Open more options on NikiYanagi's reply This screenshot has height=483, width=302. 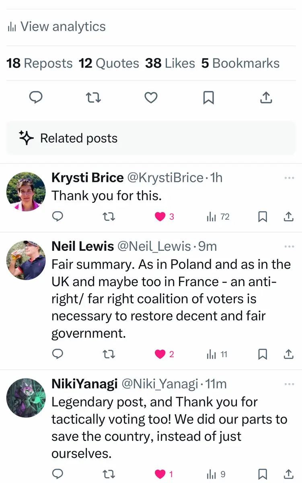coord(289,384)
